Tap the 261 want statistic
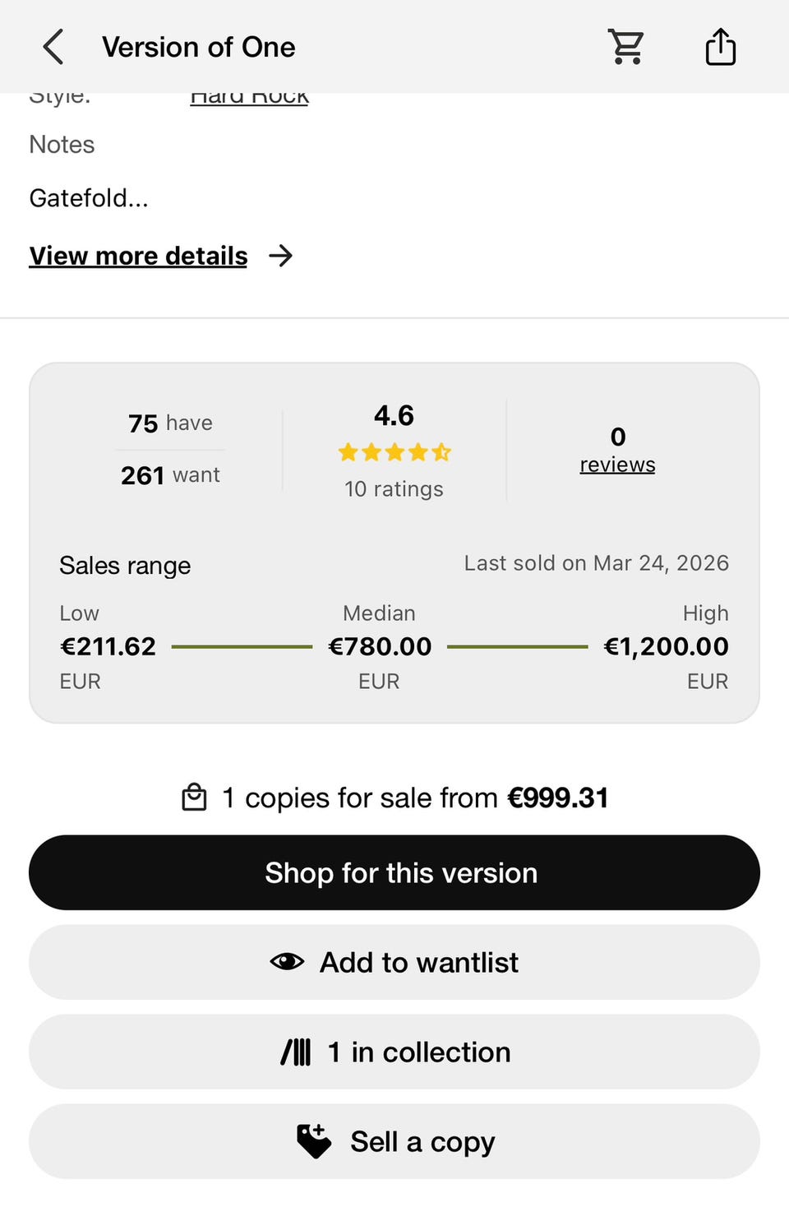Screen dimensions: 789x1207 pyautogui.click(x=170, y=475)
